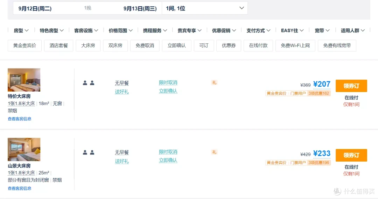
Task: Click the guest occupancy icons for 山景大床房
Action: [89, 152]
